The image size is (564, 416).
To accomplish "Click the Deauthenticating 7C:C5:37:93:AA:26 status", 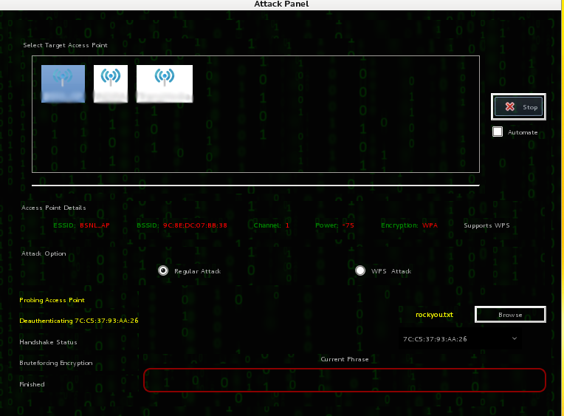I will tap(79, 321).
